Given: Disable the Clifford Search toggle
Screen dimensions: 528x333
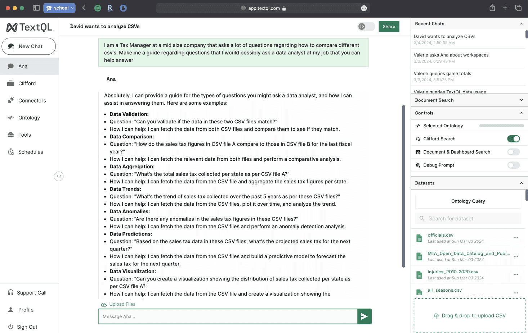Looking at the screenshot, I should pos(514,139).
